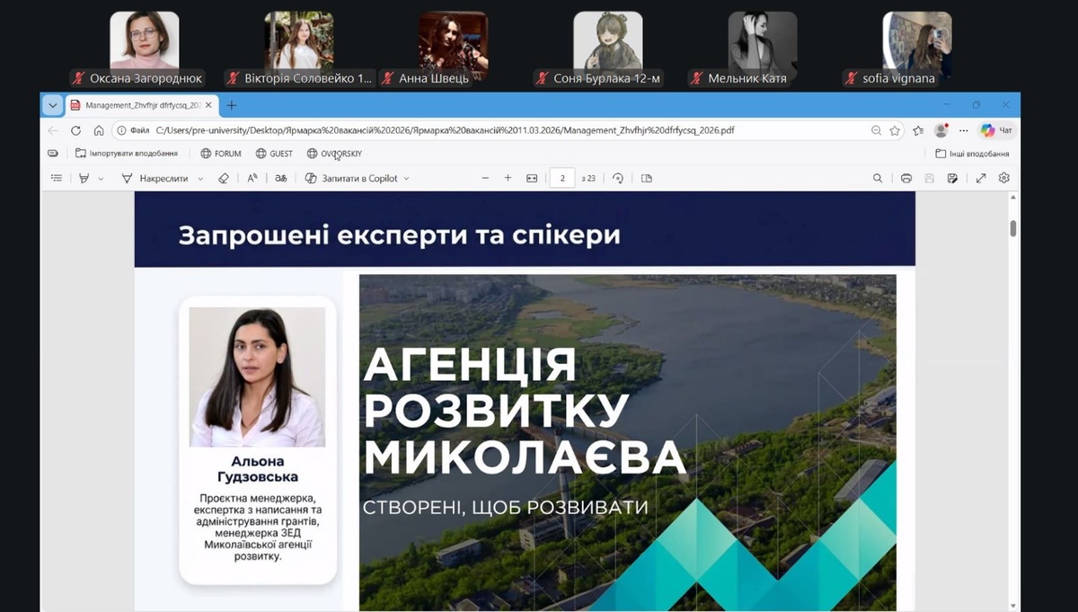Open PDF viewer settings gear
The image size is (1078, 612).
pos(1004,178)
